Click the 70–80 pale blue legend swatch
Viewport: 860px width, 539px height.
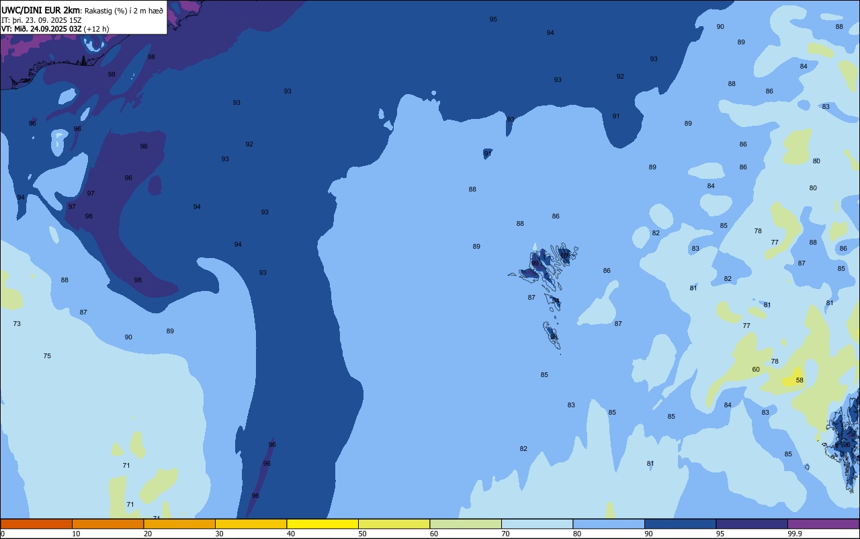pos(537,524)
